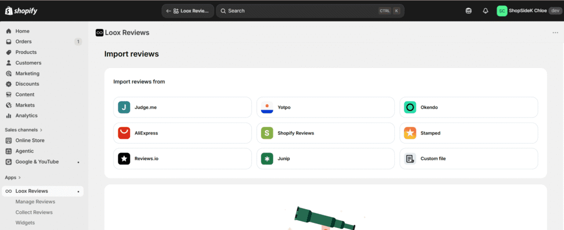Import reviews from Shopify Reviews
Image resolution: width=564 pixels, height=230 pixels.
[x=326, y=133]
